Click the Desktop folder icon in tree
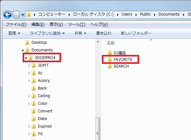Screen dimensions: 191x140 (27, 43)
